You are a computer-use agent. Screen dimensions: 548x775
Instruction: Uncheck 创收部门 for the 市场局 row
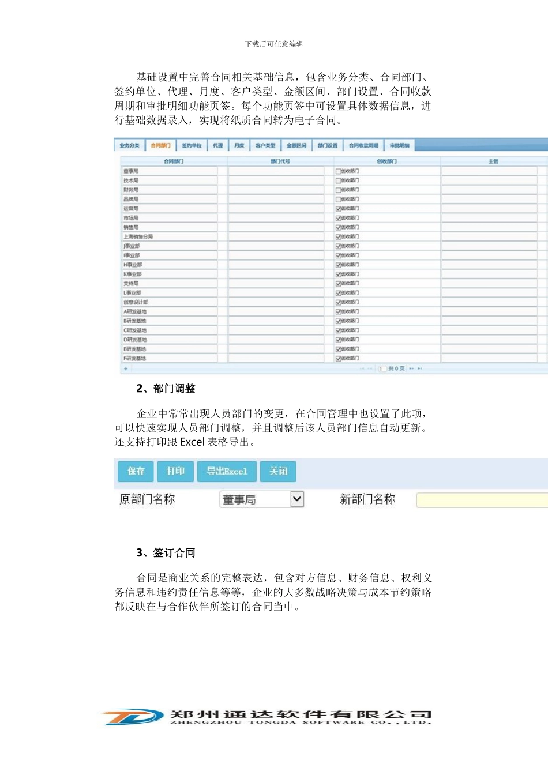339,218
